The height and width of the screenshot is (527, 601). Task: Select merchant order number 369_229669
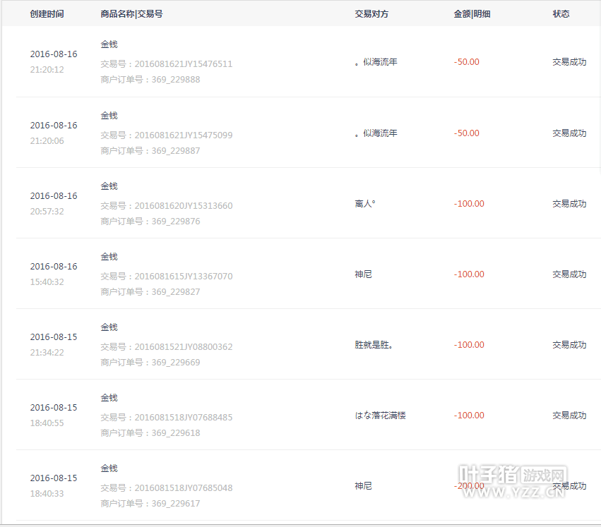click(x=175, y=363)
